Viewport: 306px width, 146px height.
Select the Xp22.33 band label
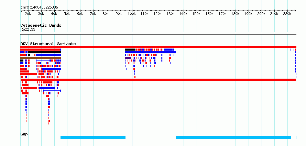[28, 30]
